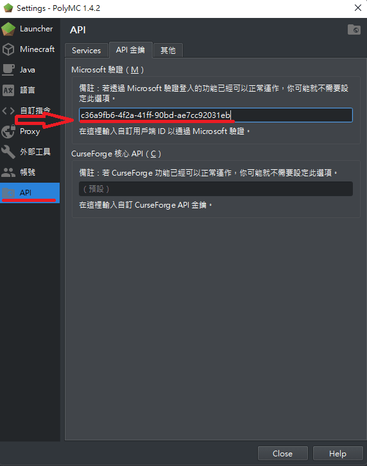This screenshot has width=367, height=466.
Task: Switch to the Services tab
Action: click(86, 50)
